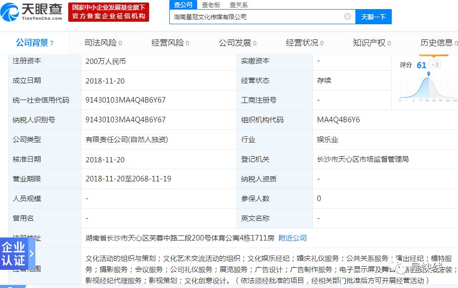The height and width of the screenshot is (288, 458).
Task: Clear the search field with the X icon
Action: (347, 17)
